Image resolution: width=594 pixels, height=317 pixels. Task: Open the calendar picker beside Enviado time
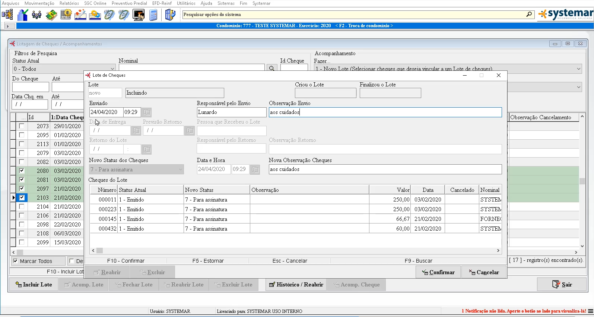[147, 112]
